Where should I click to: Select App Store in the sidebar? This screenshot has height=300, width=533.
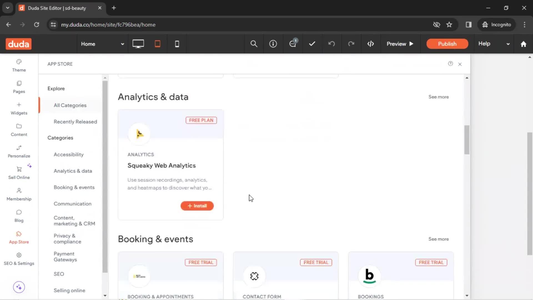click(19, 237)
